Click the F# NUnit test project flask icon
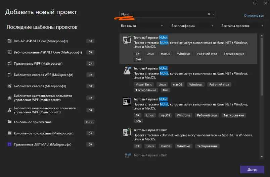270x177 pixels. pos(127,101)
